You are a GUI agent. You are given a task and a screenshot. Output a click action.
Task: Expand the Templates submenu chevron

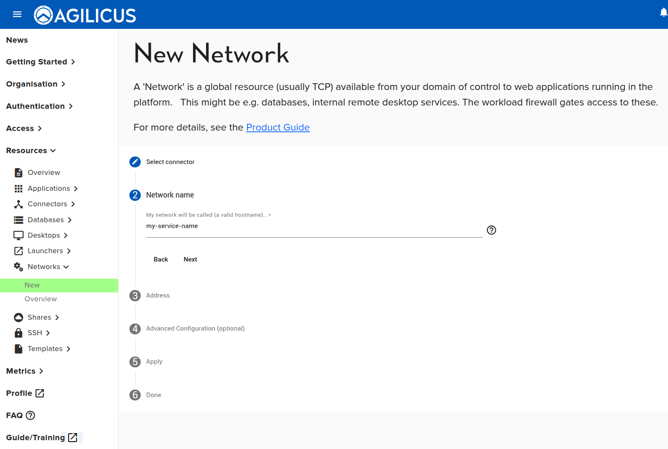(x=68, y=349)
